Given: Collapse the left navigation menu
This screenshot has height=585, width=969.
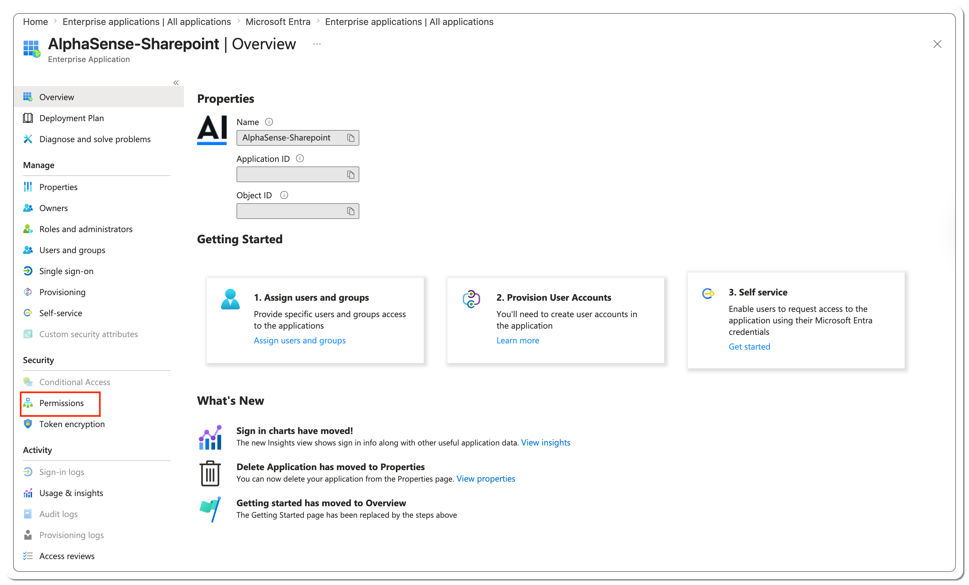Looking at the screenshot, I should click(176, 82).
